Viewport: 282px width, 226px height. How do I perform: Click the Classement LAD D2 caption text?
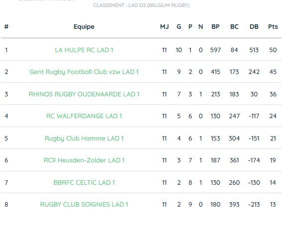[141, 5]
